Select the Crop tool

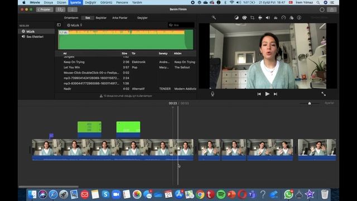(252, 17)
